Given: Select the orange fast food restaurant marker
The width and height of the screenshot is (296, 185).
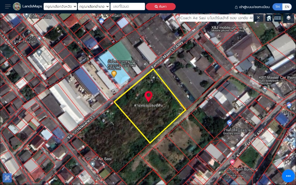Looking at the screenshot, I should point(114,74).
